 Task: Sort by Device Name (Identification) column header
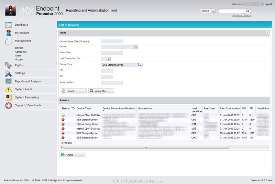point(119,108)
